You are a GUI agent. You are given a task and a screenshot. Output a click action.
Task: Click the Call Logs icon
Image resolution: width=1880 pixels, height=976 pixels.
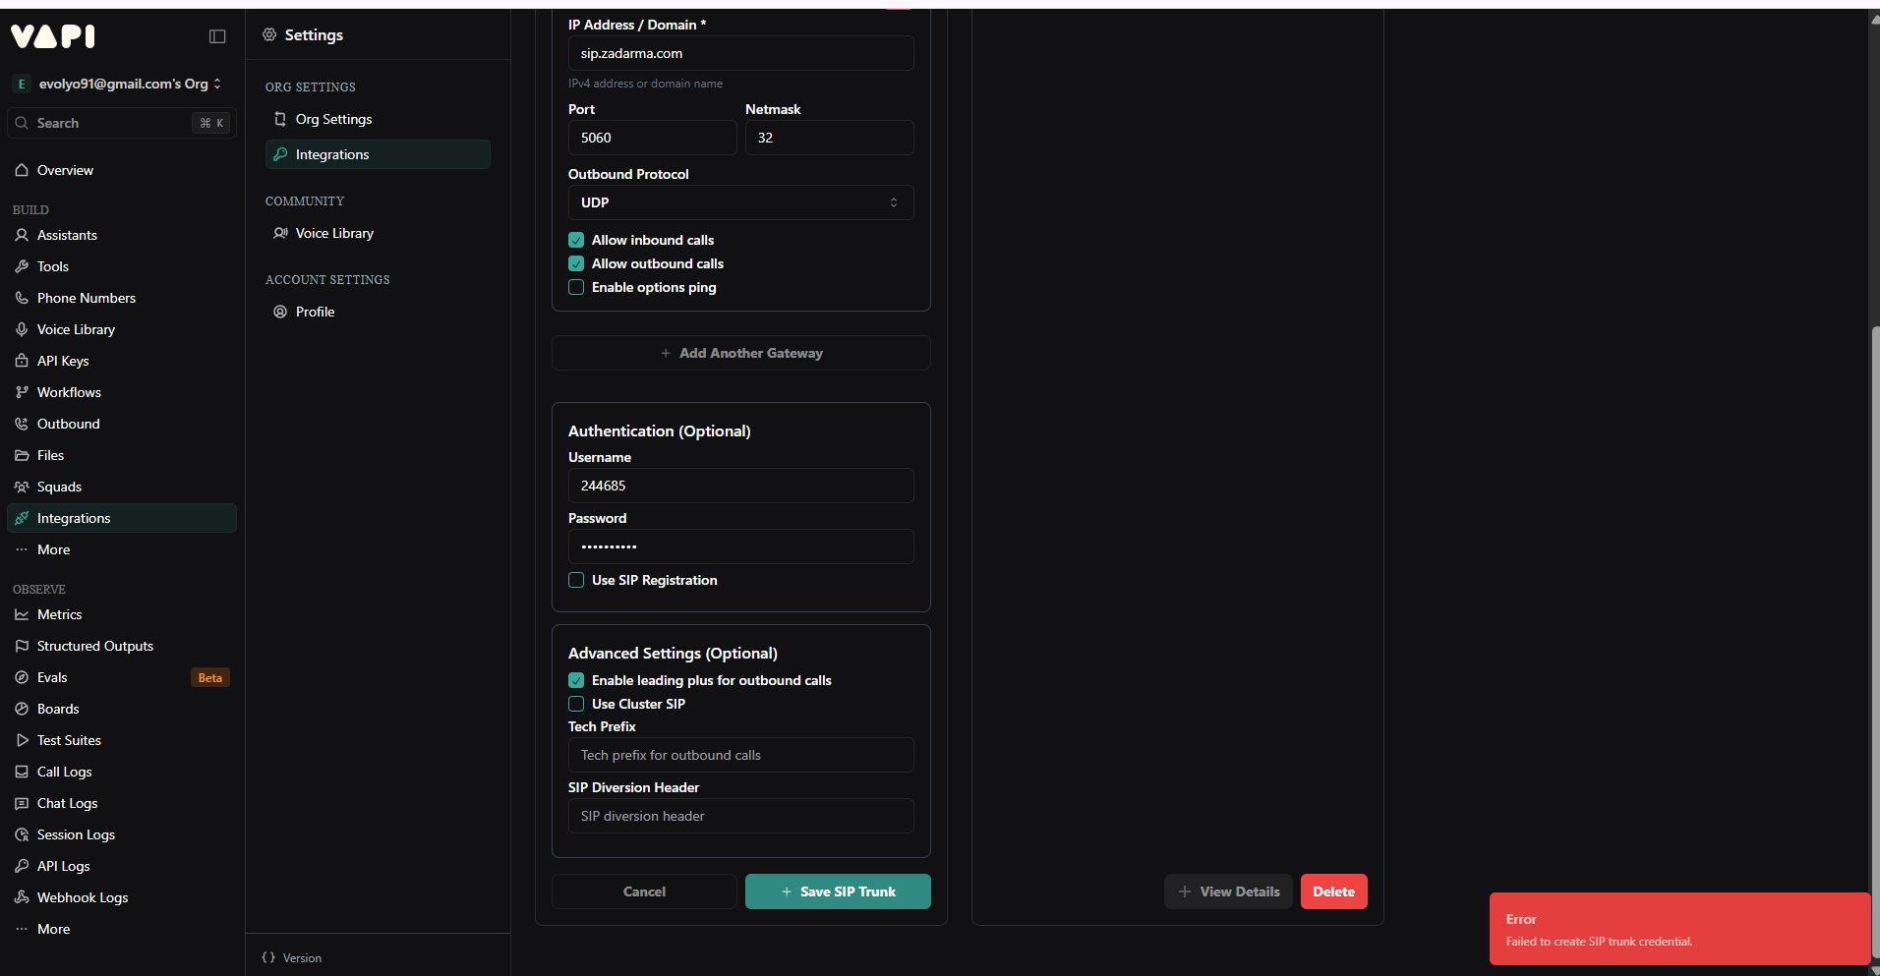(x=22, y=772)
